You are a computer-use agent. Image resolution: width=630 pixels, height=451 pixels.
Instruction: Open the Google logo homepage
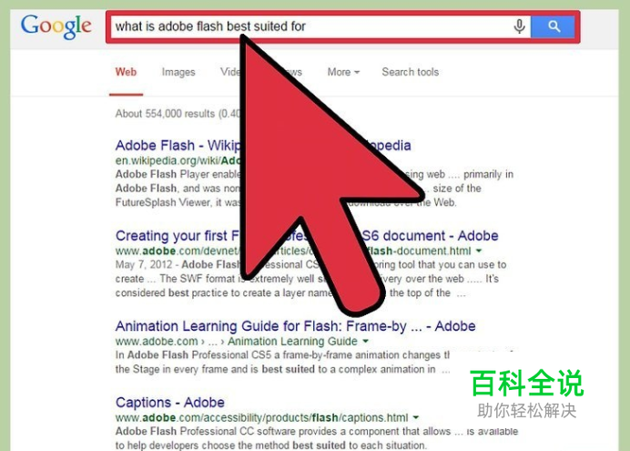[x=56, y=26]
